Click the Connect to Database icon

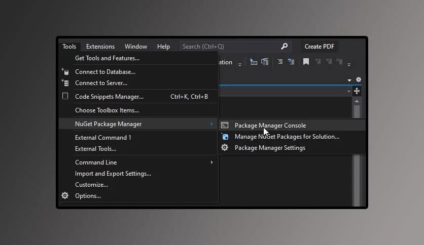coord(65,72)
